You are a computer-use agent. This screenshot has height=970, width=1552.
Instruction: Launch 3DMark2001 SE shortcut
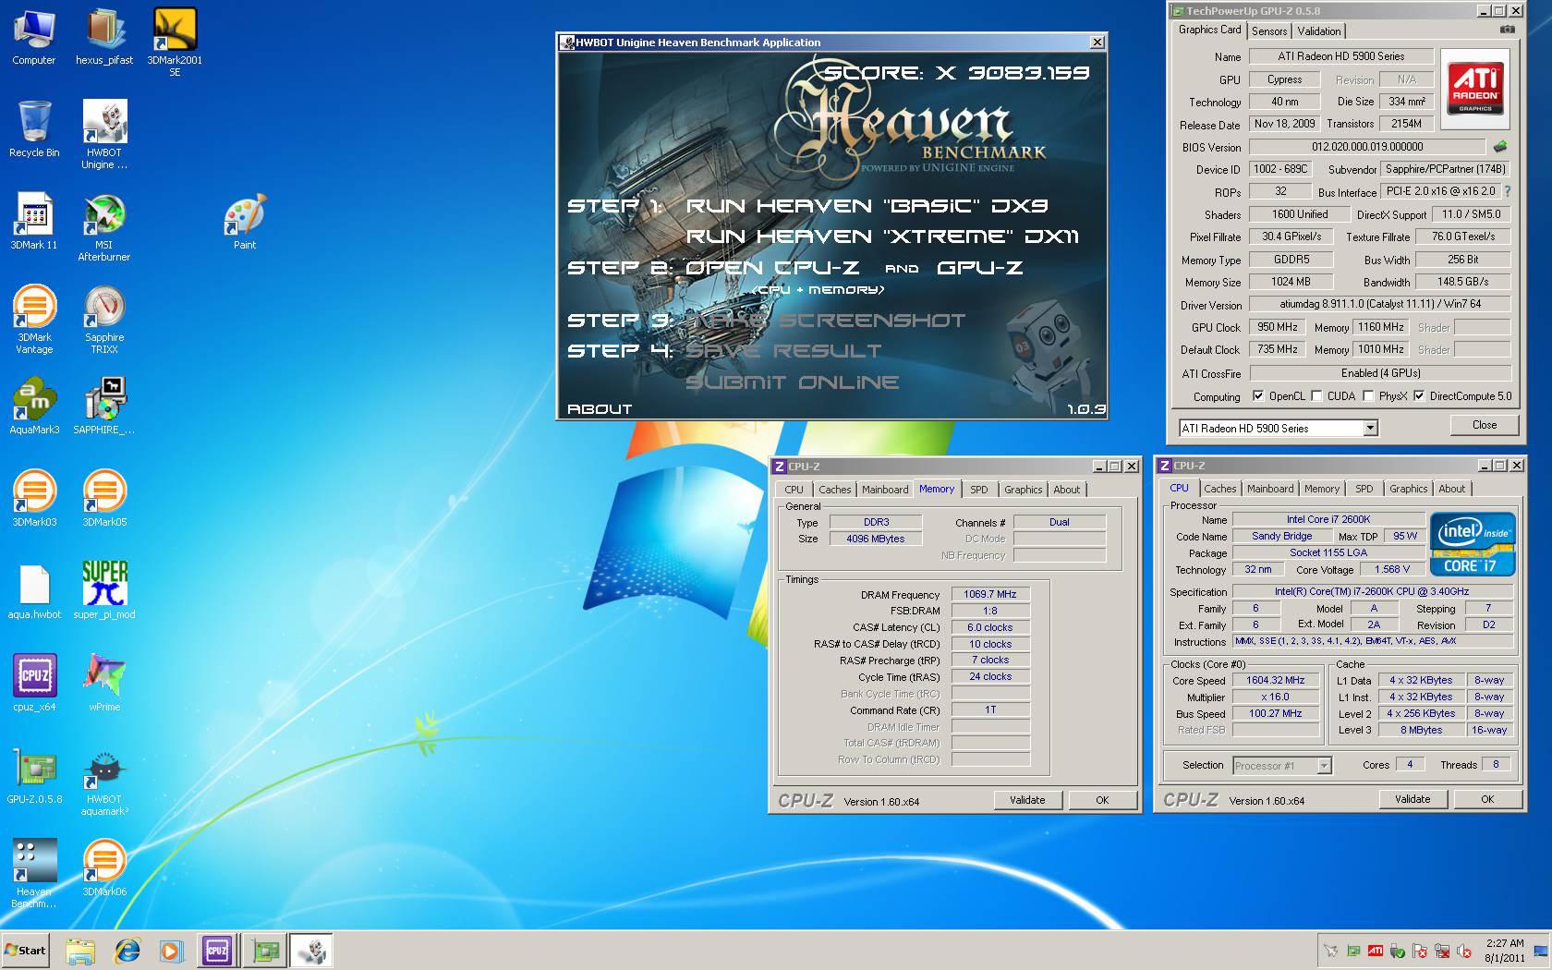175,42
